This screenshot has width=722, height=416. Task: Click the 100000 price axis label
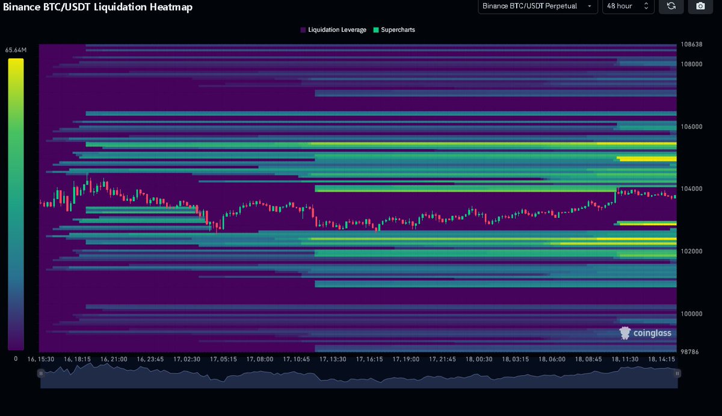[x=692, y=313]
